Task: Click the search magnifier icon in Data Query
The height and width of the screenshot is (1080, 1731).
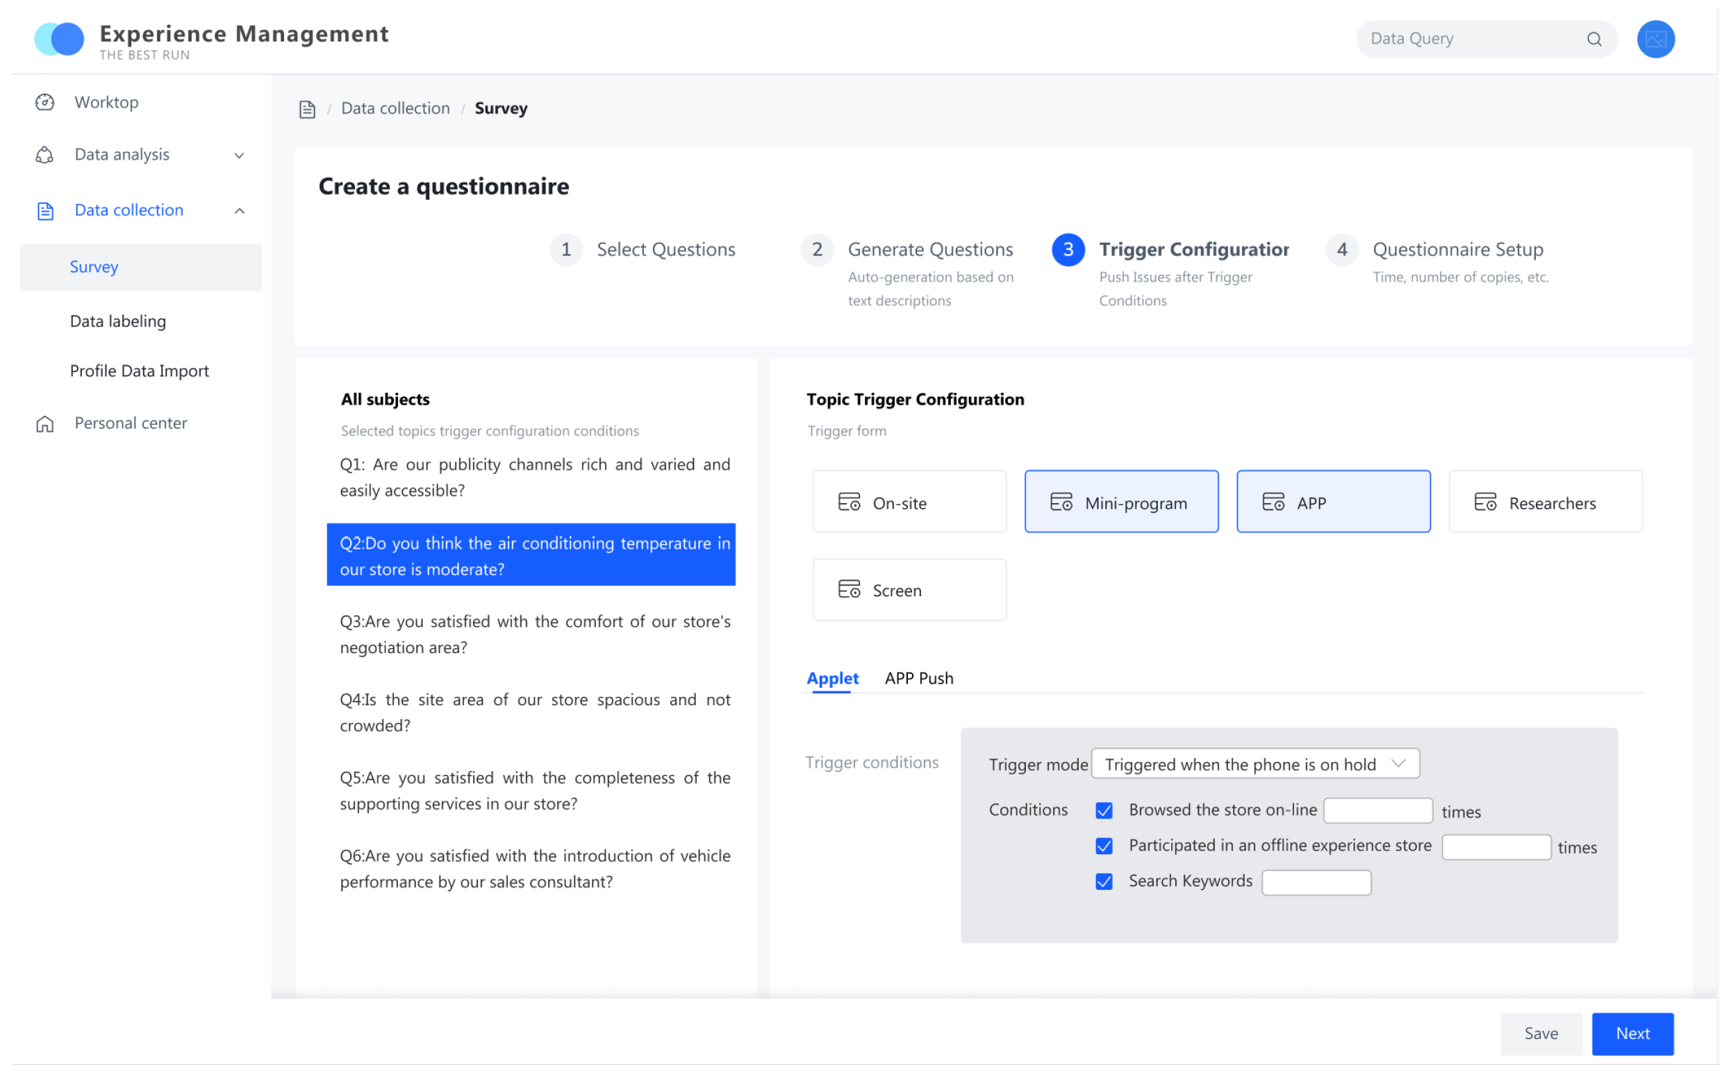Action: [x=1593, y=40]
